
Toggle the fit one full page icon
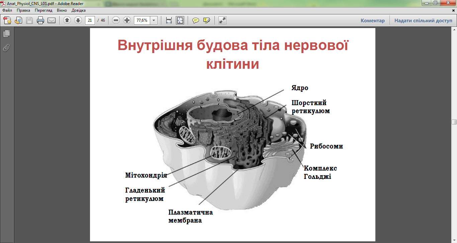click(x=180, y=20)
